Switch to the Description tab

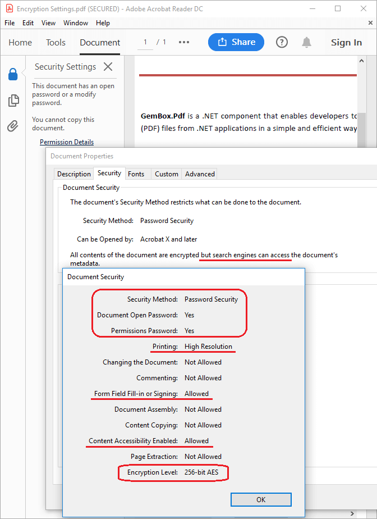pyautogui.click(x=73, y=174)
